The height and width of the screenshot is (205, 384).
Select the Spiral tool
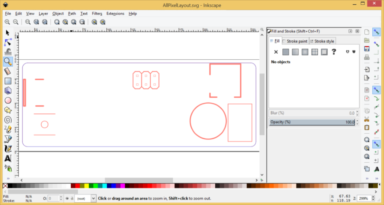coord(8,120)
